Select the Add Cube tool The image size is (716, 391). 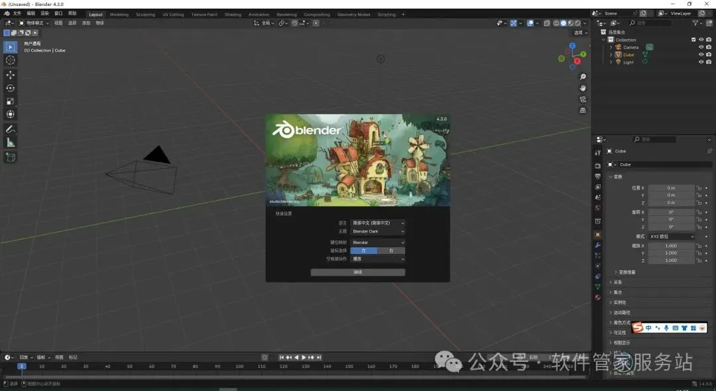point(11,158)
